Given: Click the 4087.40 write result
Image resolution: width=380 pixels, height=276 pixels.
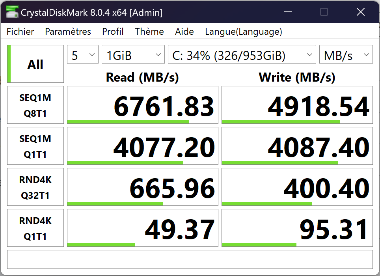Looking at the screenshot, I should coord(297,146).
